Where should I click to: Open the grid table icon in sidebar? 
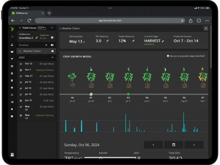tap(12, 66)
